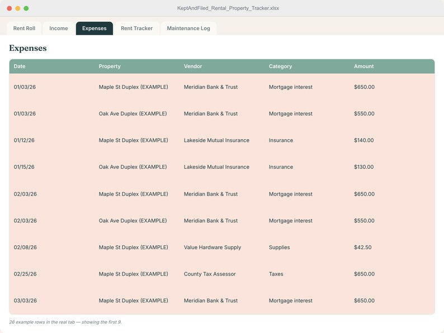Image resolution: width=444 pixels, height=333 pixels.
Task: Click Oak Ave Duplex in the 01/15/26 row
Action: tap(133, 167)
